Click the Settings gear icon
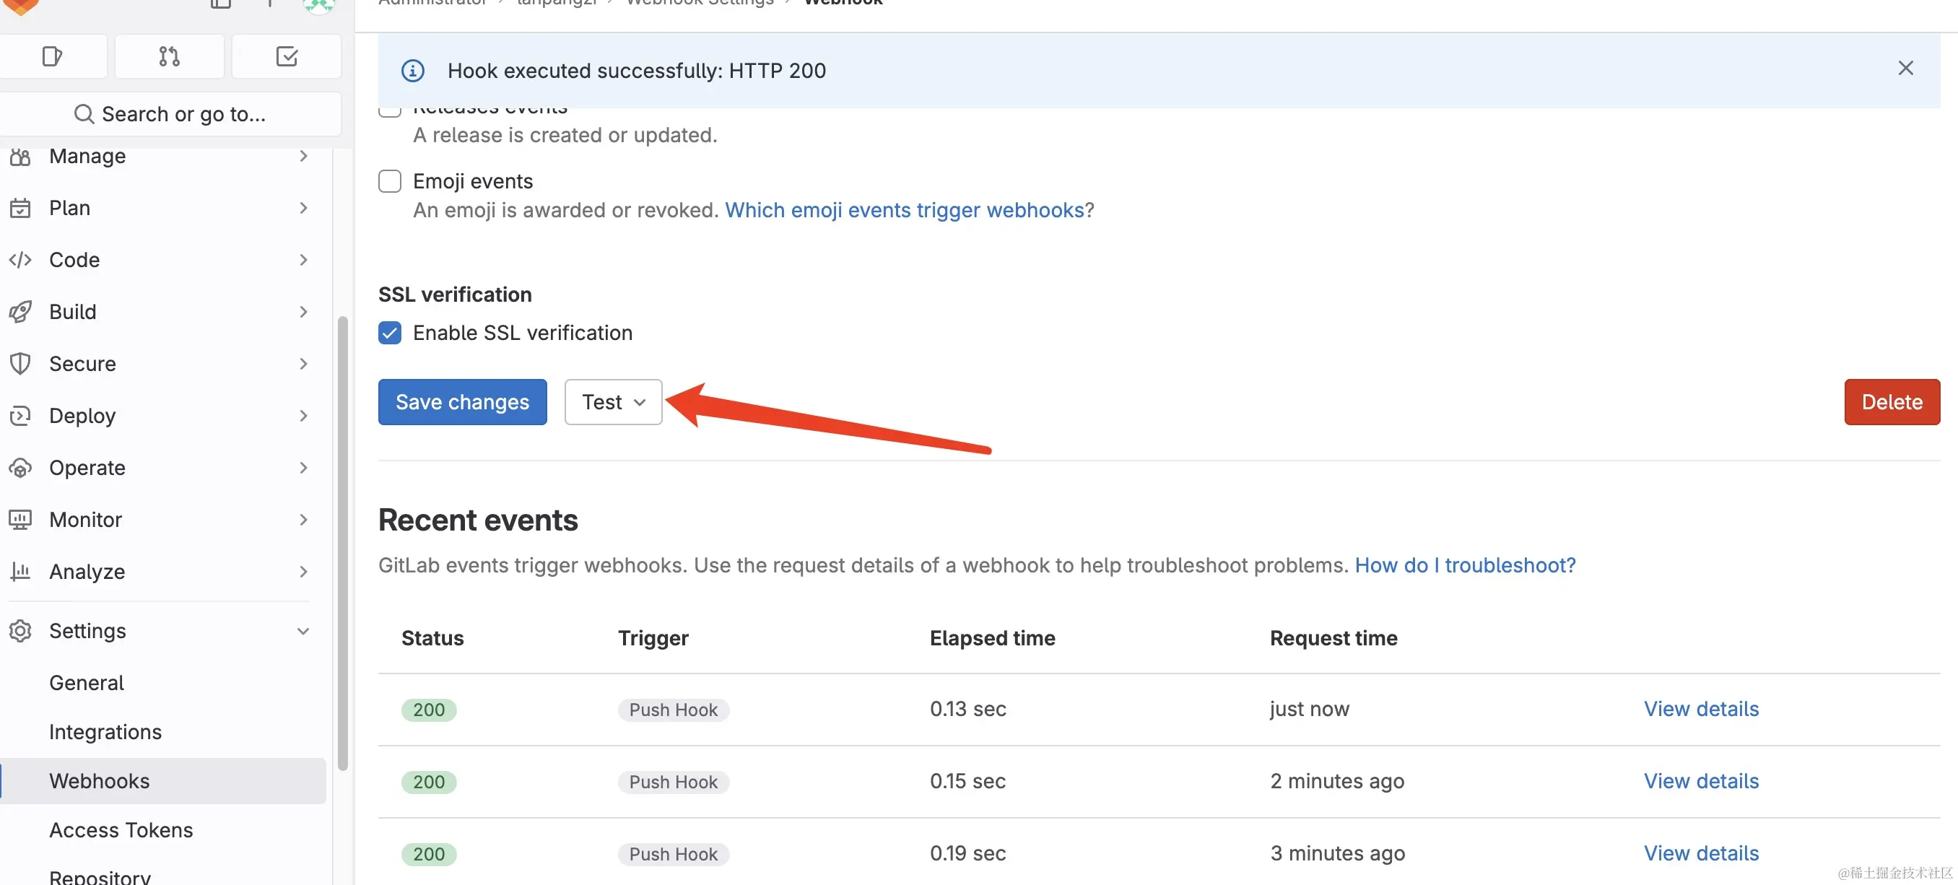The width and height of the screenshot is (1958, 885). [x=20, y=630]
